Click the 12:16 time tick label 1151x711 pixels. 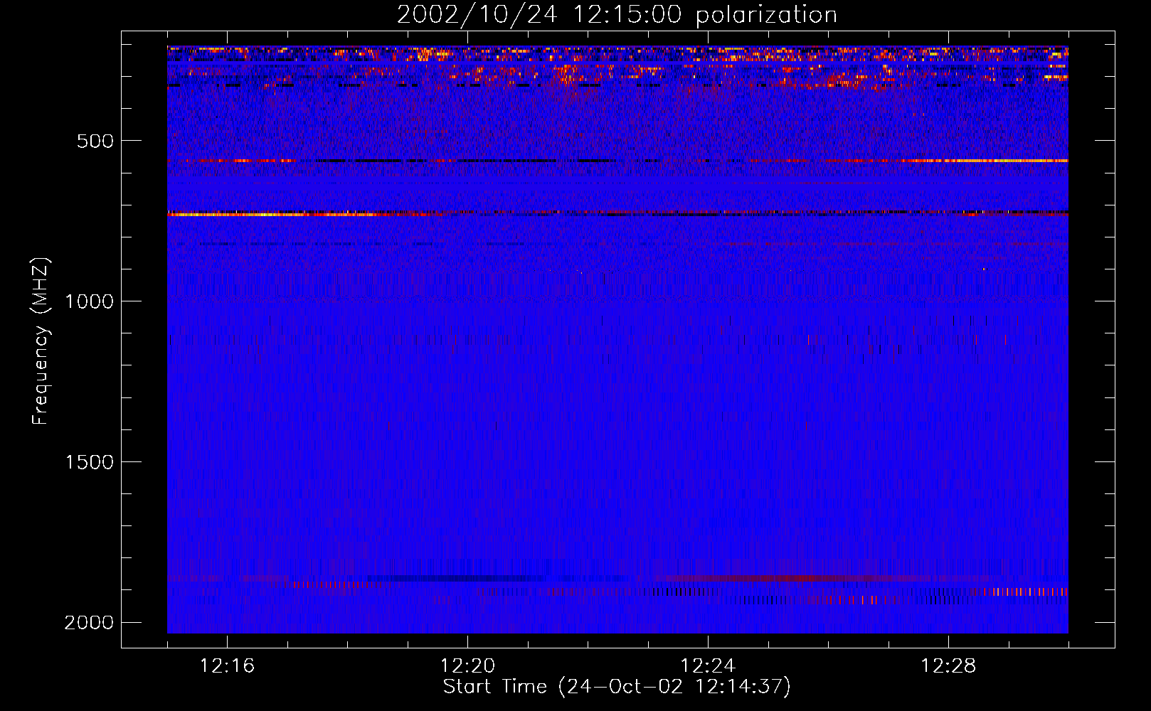click(227, 666)
